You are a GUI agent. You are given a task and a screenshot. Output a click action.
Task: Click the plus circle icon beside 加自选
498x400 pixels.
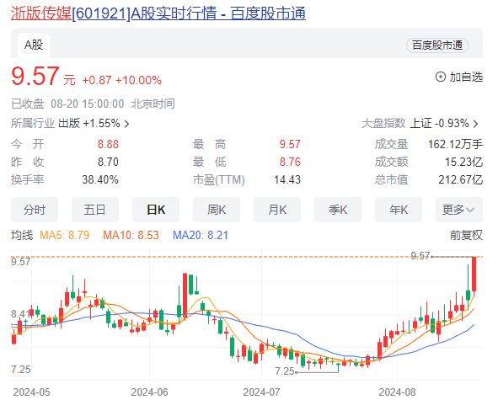[x=440, y=77]
